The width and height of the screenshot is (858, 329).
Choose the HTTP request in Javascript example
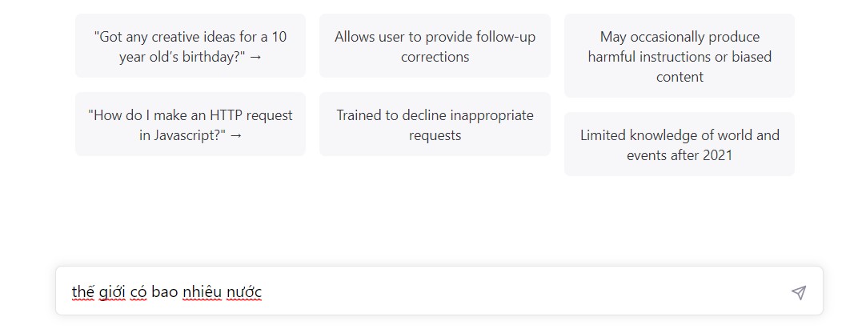pyautogui.click(x=190, y=125)
